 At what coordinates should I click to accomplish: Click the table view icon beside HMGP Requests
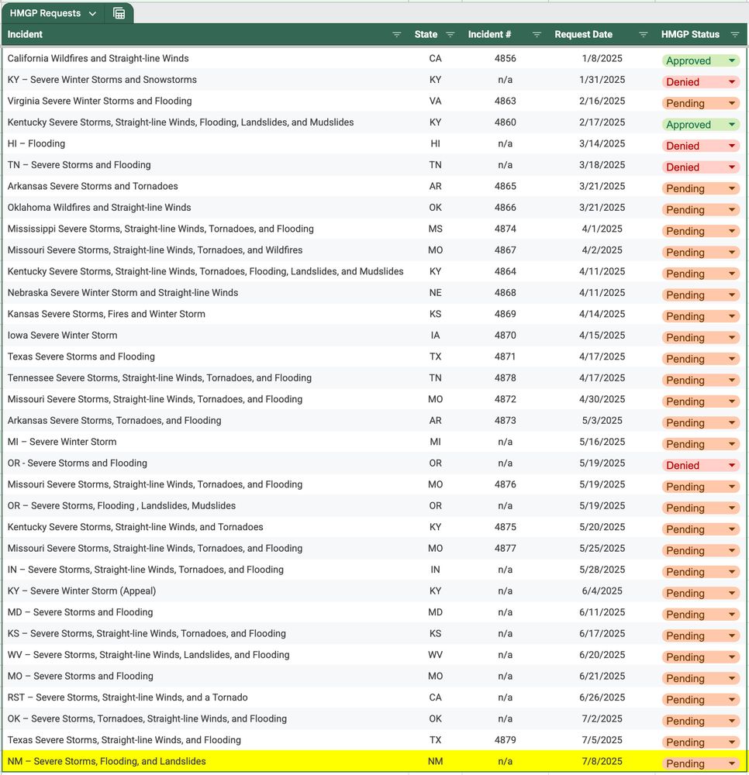coord(119,13)
